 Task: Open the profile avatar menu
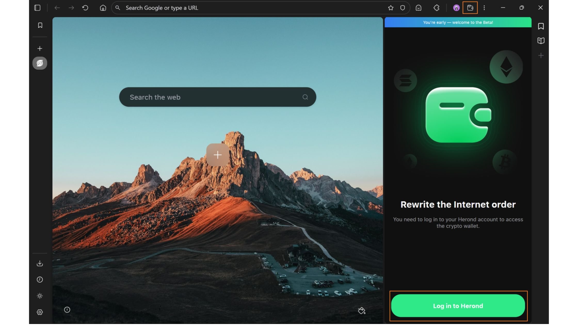(456, 8)
